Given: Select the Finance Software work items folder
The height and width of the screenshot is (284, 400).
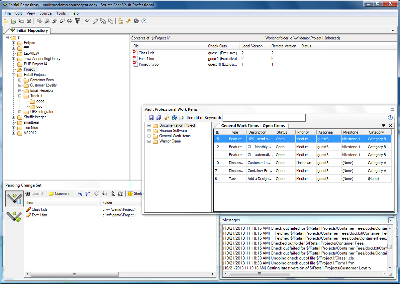Looking at the screenshot, I should point(173,131).
